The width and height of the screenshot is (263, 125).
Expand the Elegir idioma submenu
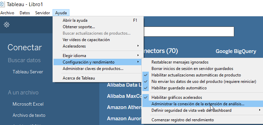(x=98, y=56)
